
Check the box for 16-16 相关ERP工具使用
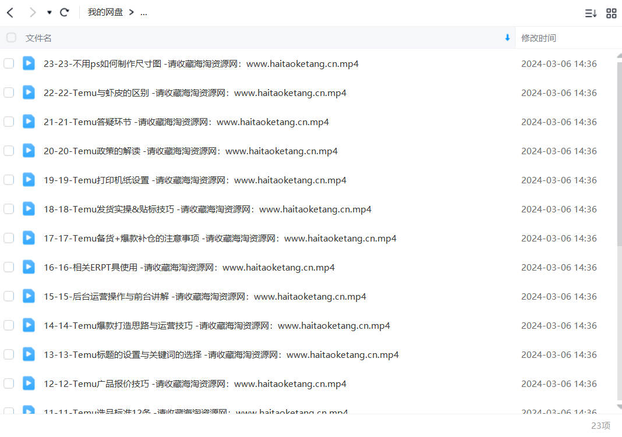pyautogui.click(x=9, y=267)
